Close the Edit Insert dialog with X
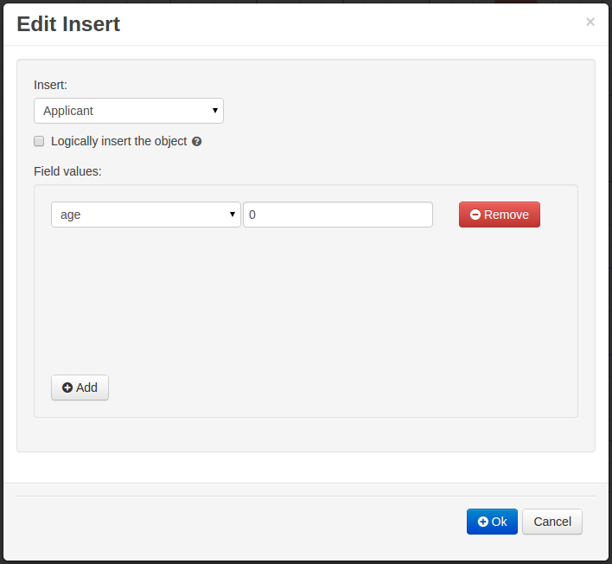This screenshot has height=564, width=612. [x=590, y=22]
